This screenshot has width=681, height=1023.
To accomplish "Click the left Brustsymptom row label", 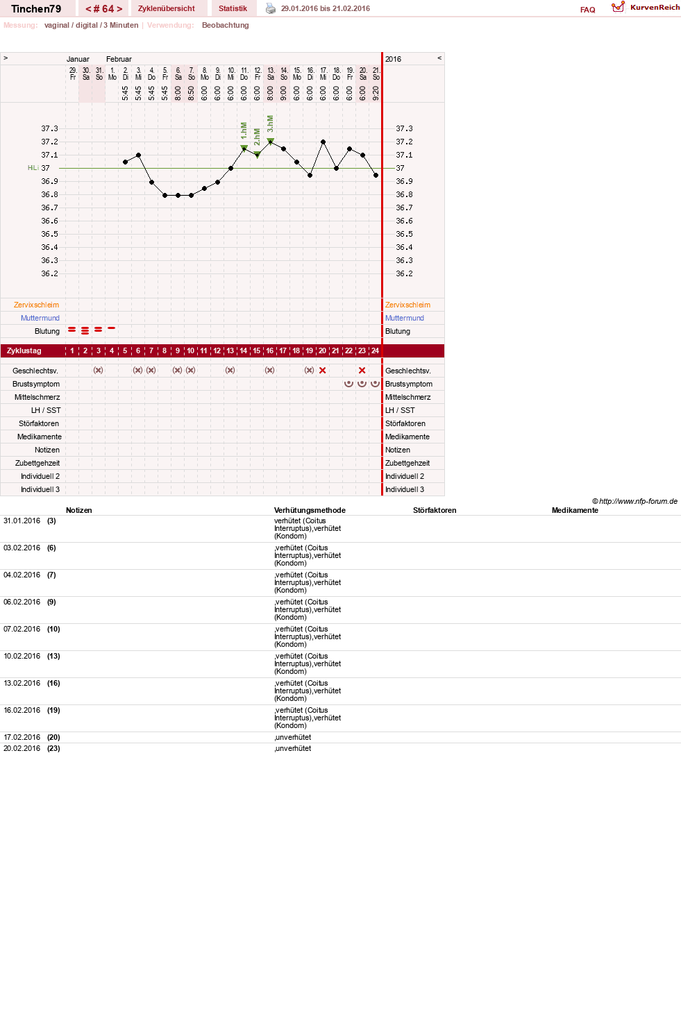I will [x=36, y=384].
